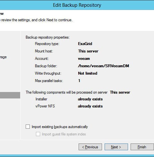Image resolution: width=154 pixels, height=157 pixels.
Task: Click the Backup folder label
Action: [46, 66]
